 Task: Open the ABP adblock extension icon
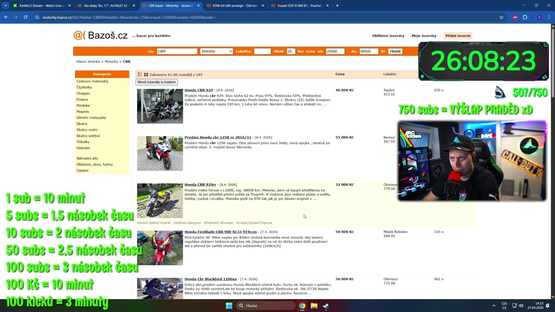515,17
